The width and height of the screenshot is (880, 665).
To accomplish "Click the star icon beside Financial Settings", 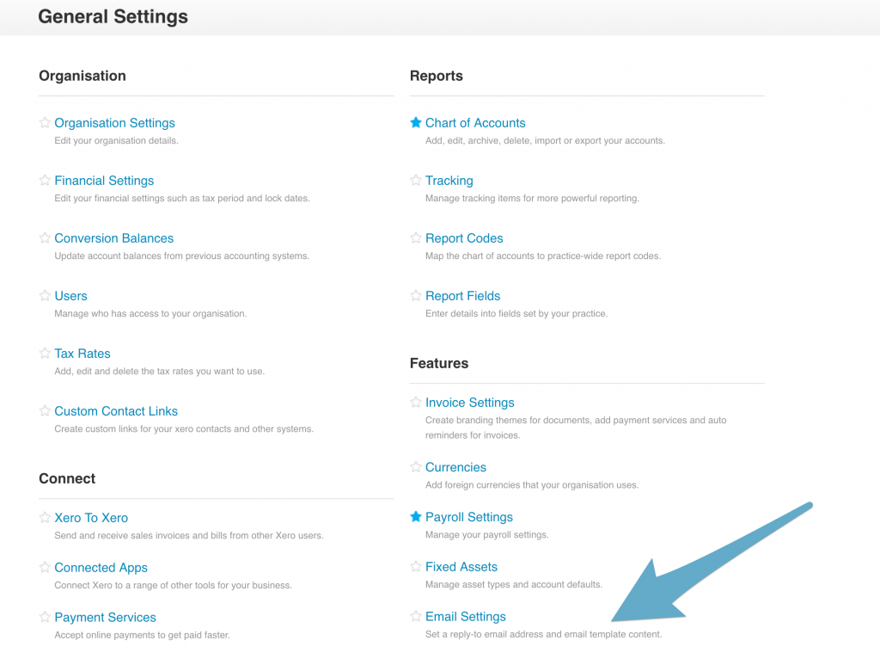I will coord(45,181).
